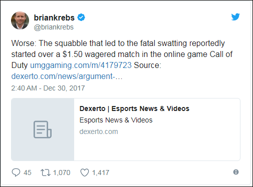Open the umggaming.com/m/4179723 link
Image resolution: width=253 pixels, height=187 pixels.
point(81,65)
